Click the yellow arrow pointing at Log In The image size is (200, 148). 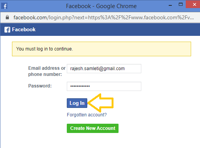(x=100, y=103)
